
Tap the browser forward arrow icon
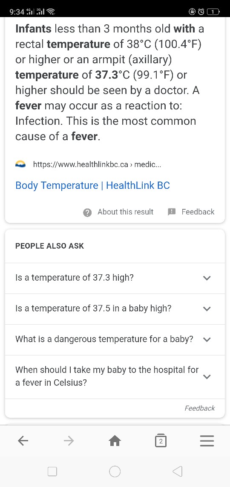[x=69, y=440]
